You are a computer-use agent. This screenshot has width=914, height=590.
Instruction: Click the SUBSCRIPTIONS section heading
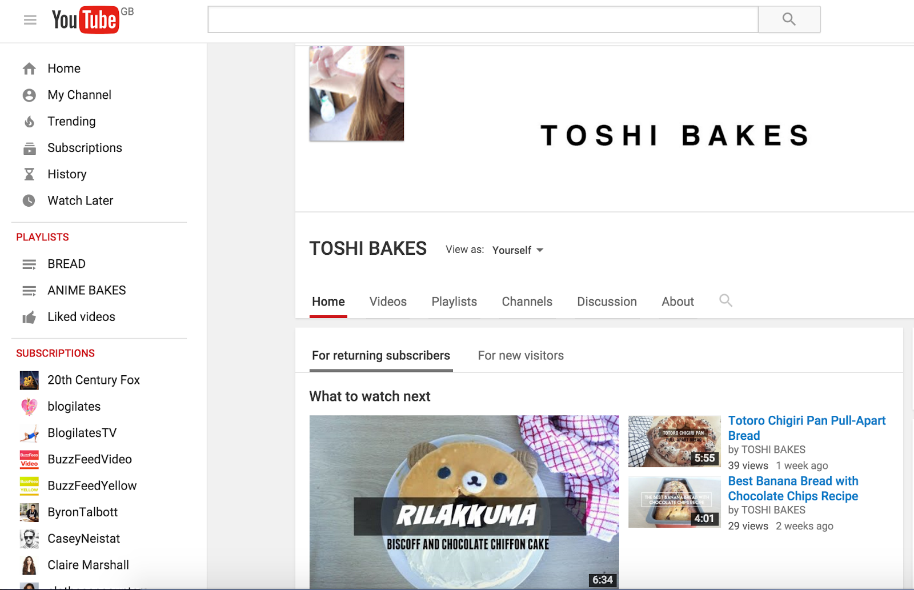55,354
